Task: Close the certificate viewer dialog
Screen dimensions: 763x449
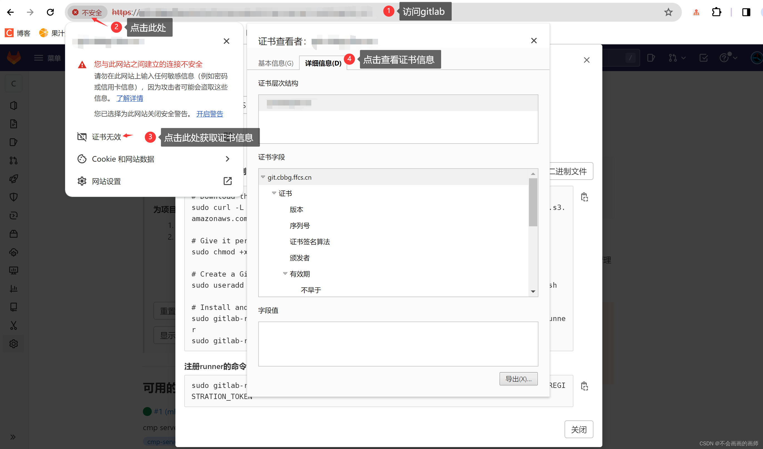Action: click(x=534, y=41)
